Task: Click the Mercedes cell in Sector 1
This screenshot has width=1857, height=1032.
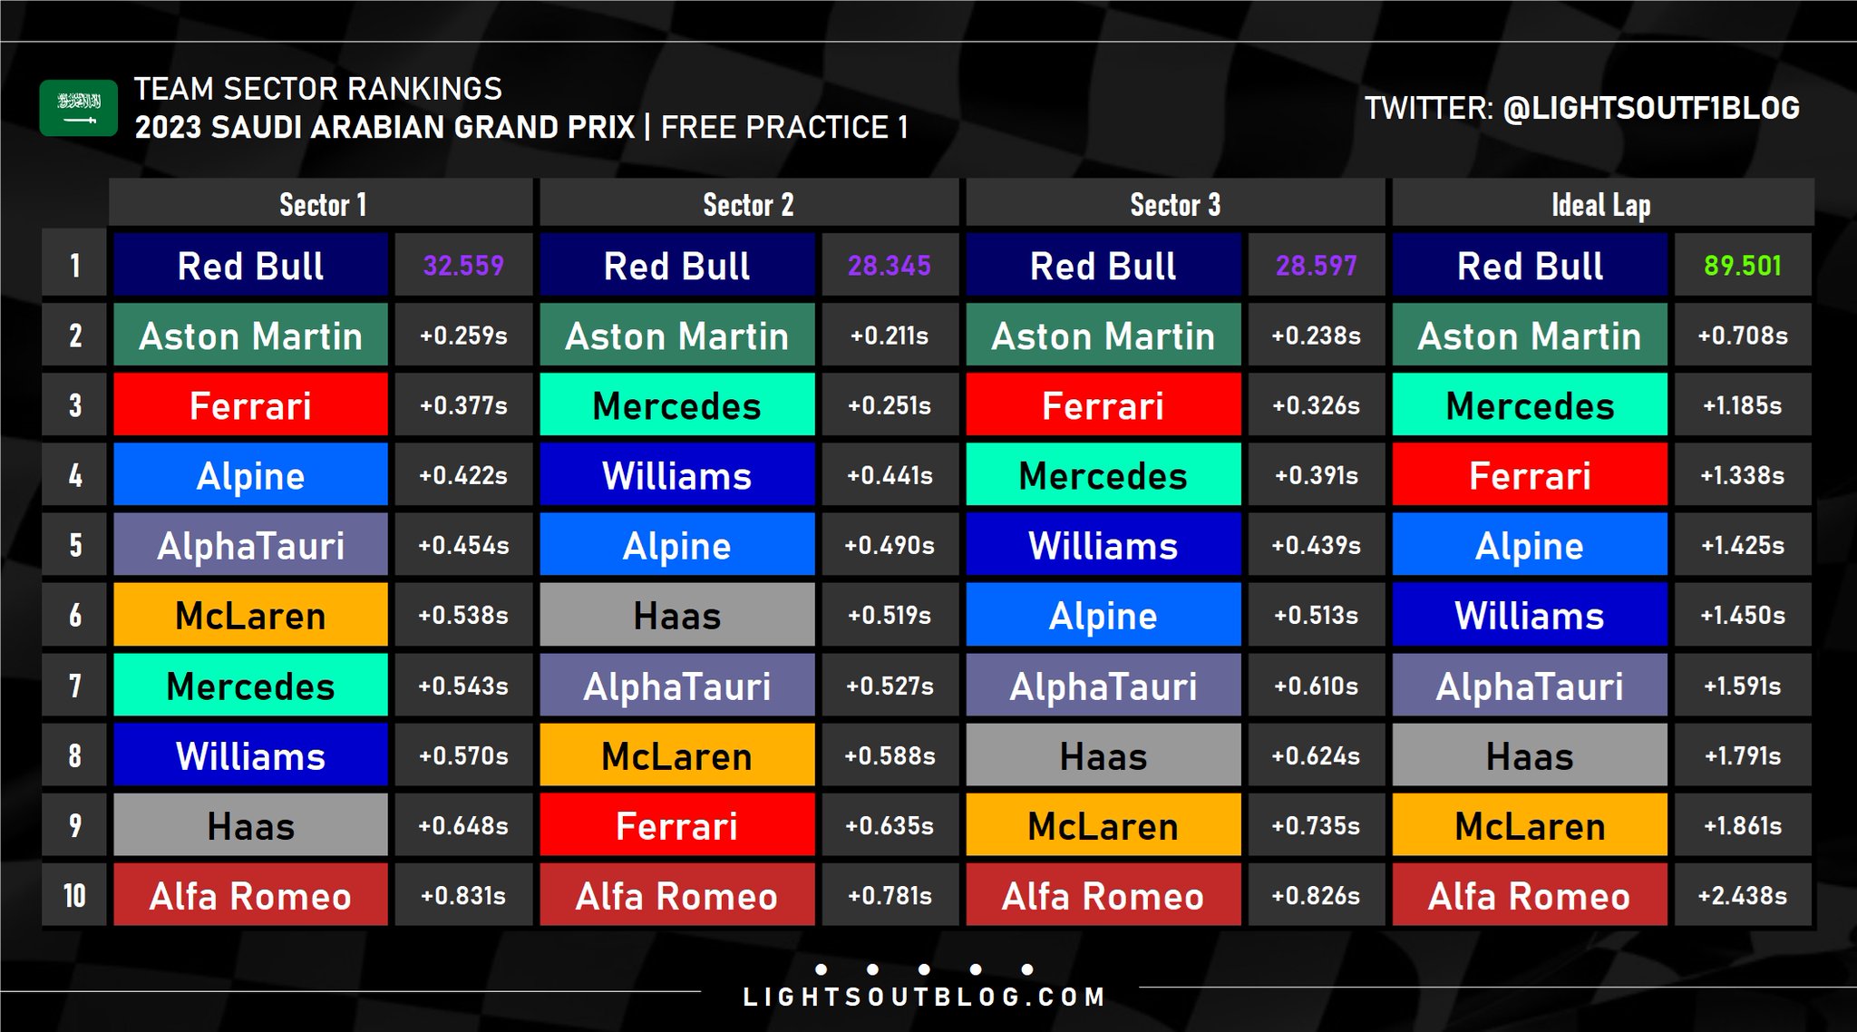Action: tap(250, 686)
